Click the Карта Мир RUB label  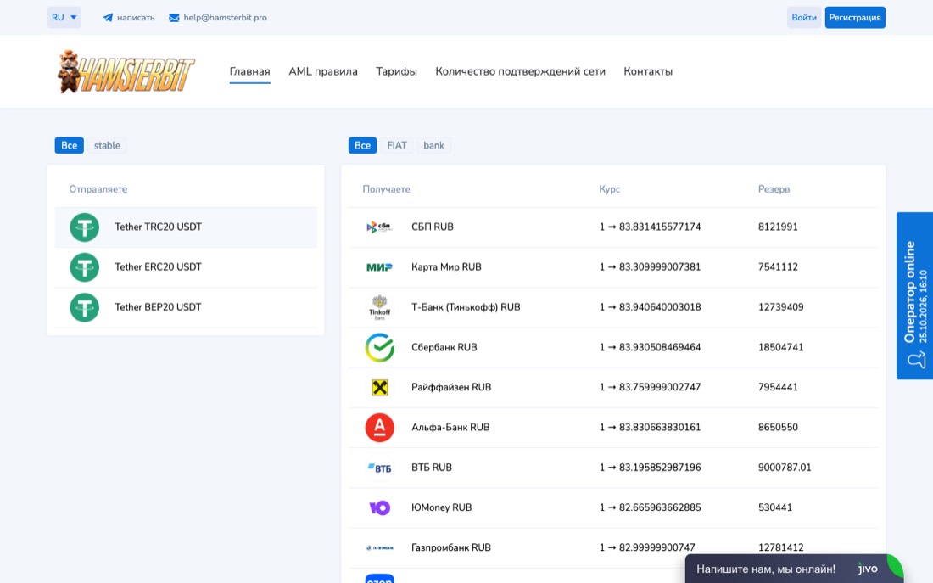point(446,267)
